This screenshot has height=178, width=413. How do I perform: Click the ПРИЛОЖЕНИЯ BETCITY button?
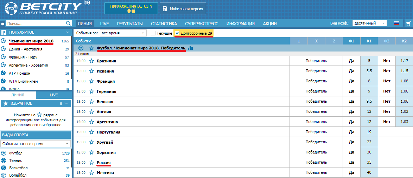[131, 8]
